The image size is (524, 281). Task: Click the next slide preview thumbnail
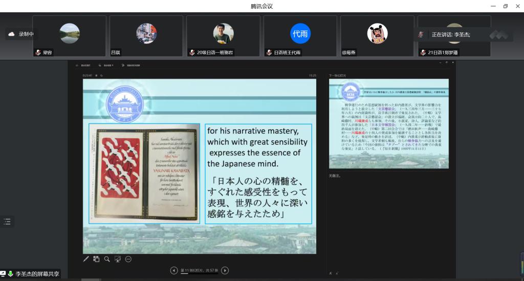tap(388, 124)
